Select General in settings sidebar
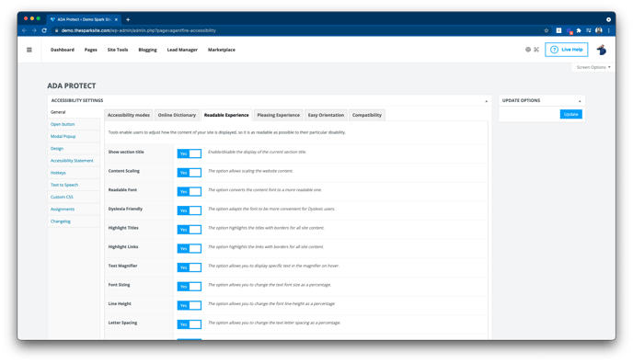 tap(58, 112)
